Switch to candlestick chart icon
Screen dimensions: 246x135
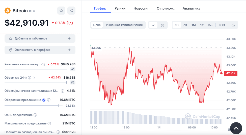click(x=162, y=25)
